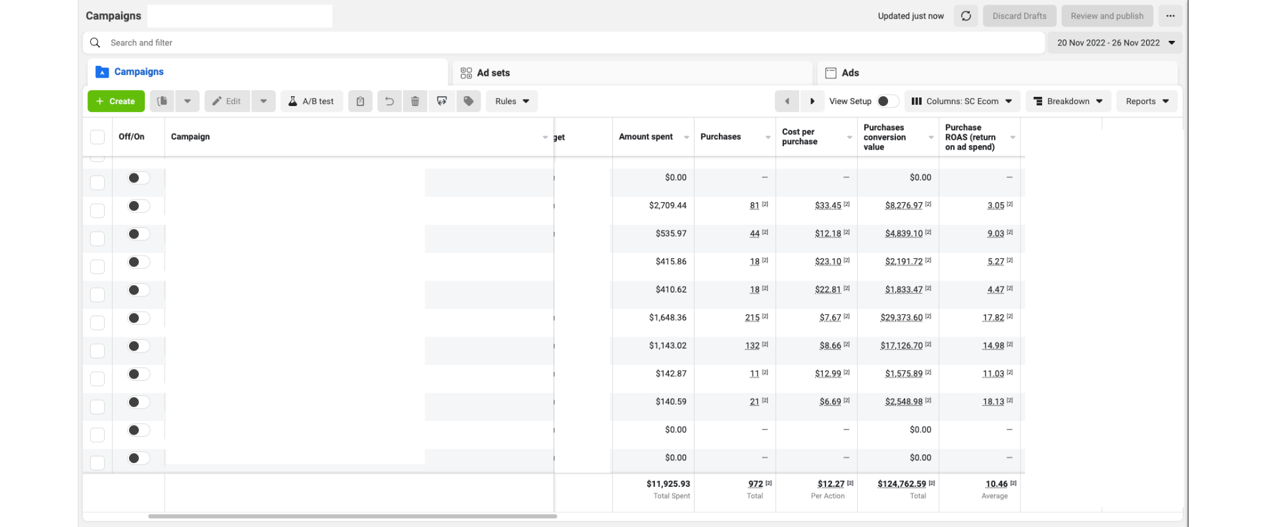The height and width of the screenshot is (527, 1264).
Task: Click the $17,126.70 conversion value
Action: click(x=901, y=346)
